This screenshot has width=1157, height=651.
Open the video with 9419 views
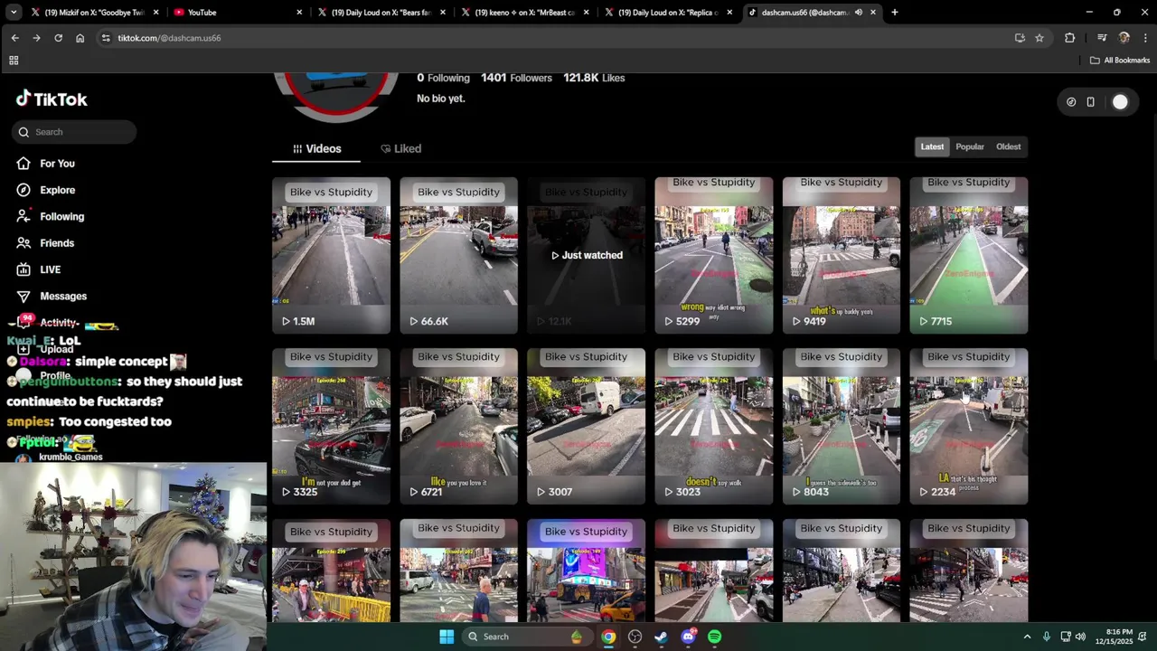pos(841,255)
